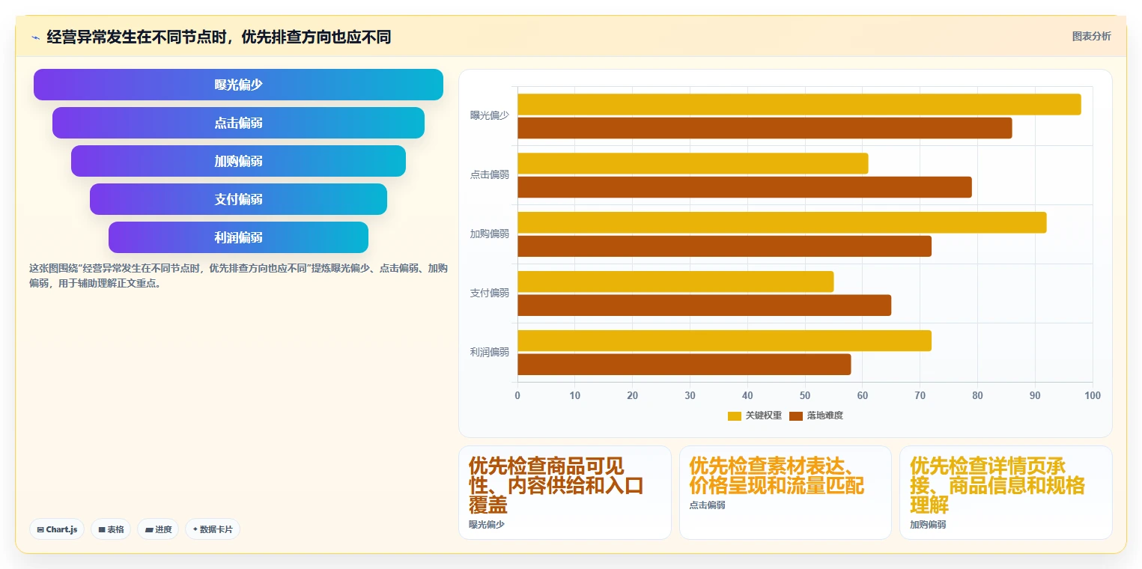The image size is (1142, 569).
Task: Click the brown 落地难度 bar for 利润偏弱
Action: (684, 365)
